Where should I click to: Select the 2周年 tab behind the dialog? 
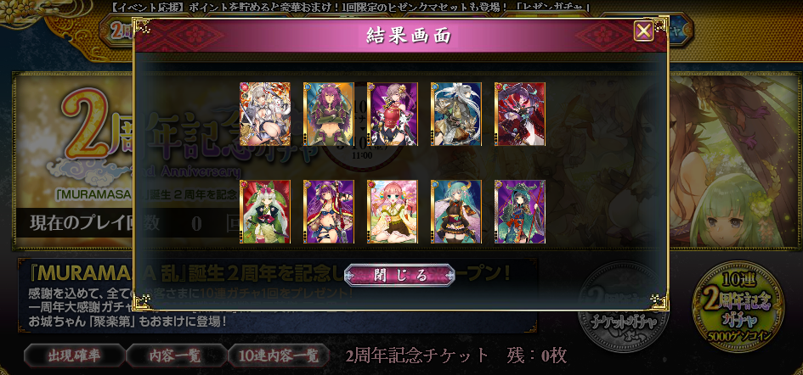[119, 31]
